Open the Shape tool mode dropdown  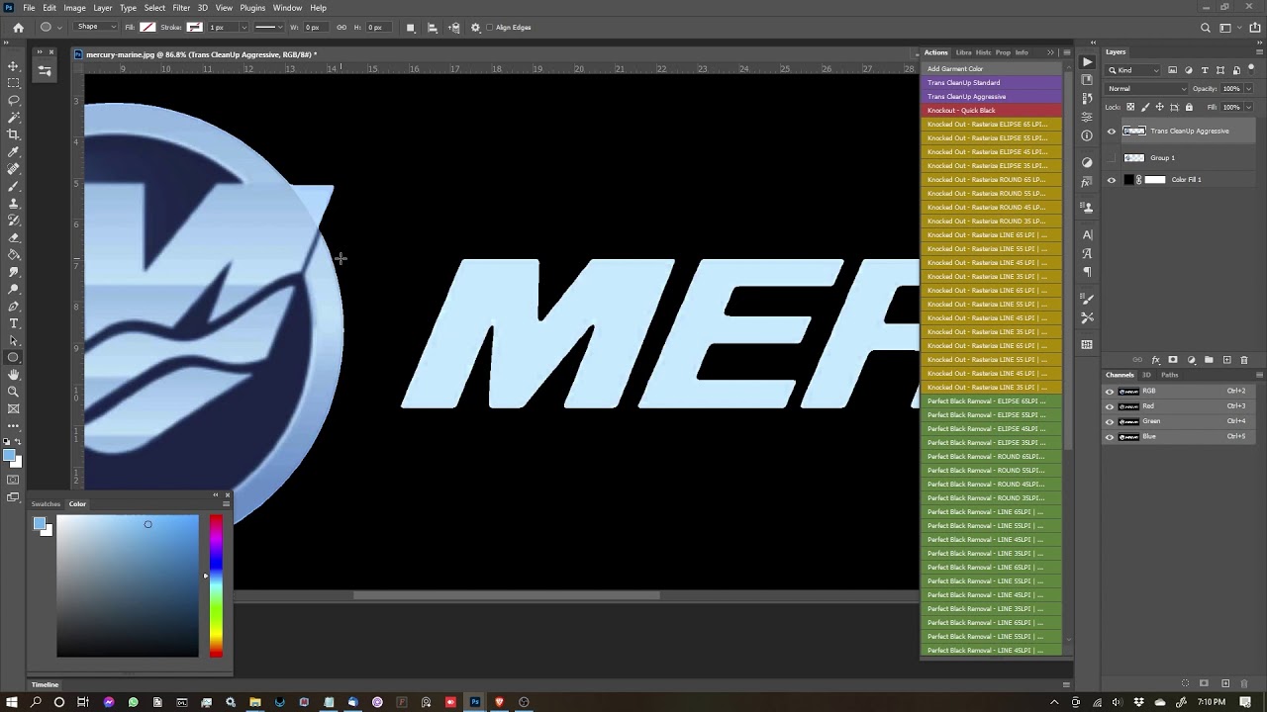[95, 28]
